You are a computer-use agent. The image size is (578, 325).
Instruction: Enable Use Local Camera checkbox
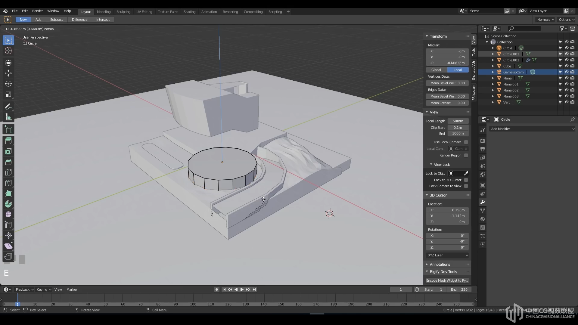tap(466, 142)
